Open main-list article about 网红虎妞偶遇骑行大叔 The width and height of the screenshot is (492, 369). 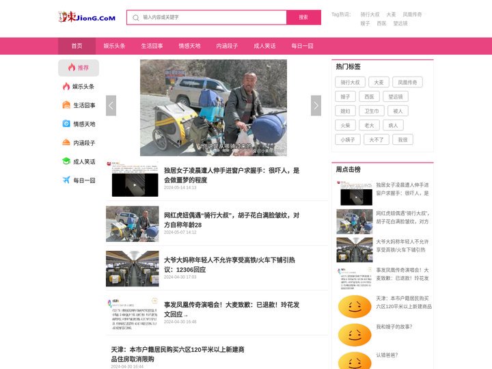pos(232,220)
